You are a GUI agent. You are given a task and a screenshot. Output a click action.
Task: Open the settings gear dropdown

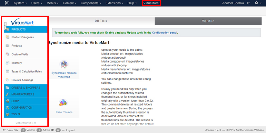tap(258, 3)
